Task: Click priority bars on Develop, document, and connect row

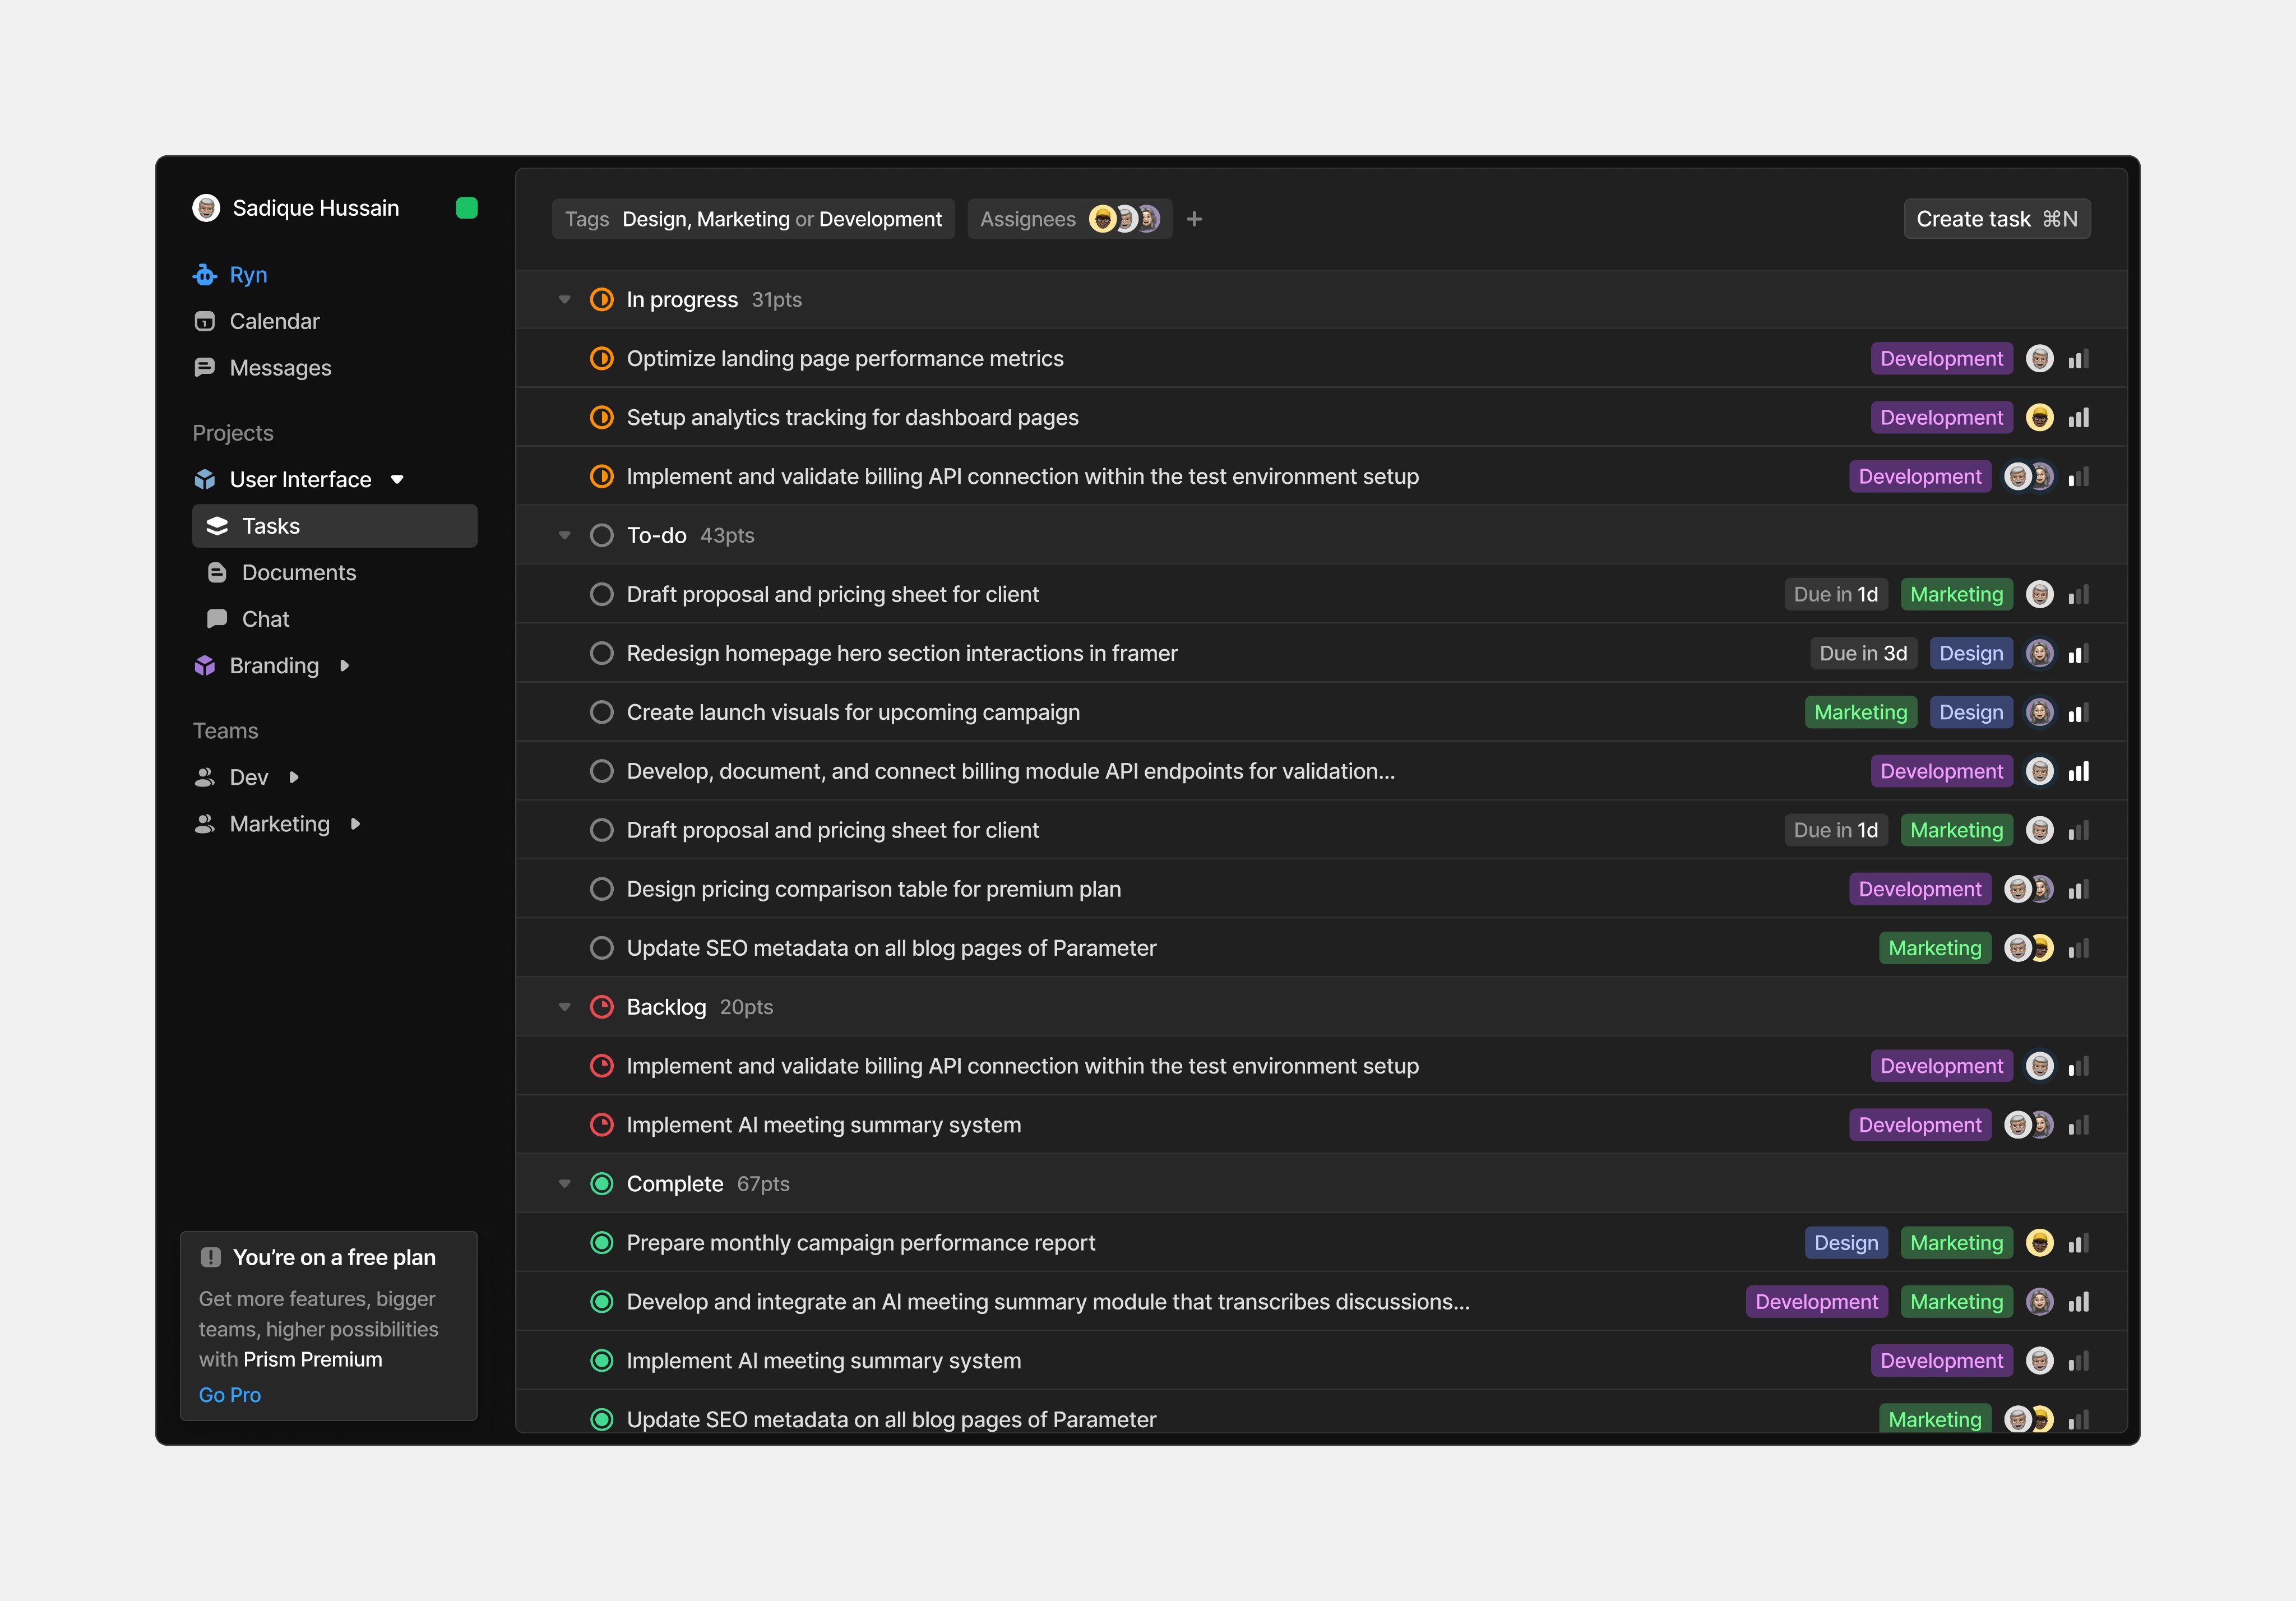Action: point(2078,771)
